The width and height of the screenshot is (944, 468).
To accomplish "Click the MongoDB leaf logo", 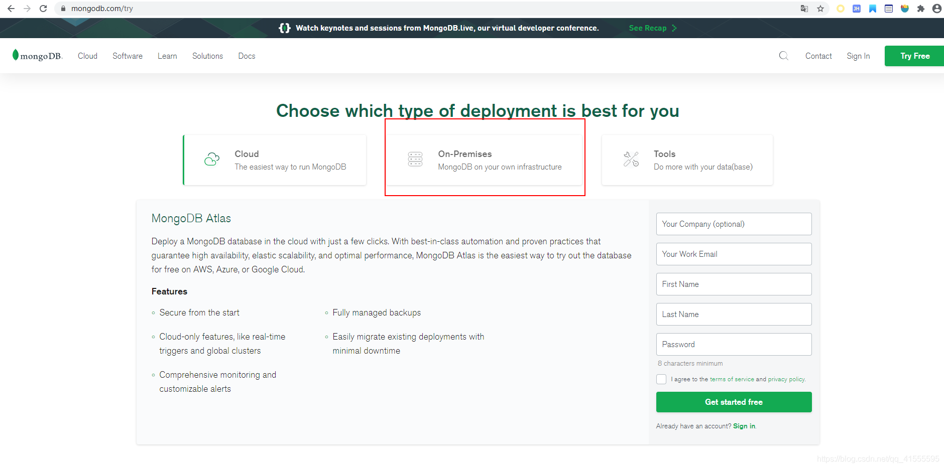I will click(37, 56).
